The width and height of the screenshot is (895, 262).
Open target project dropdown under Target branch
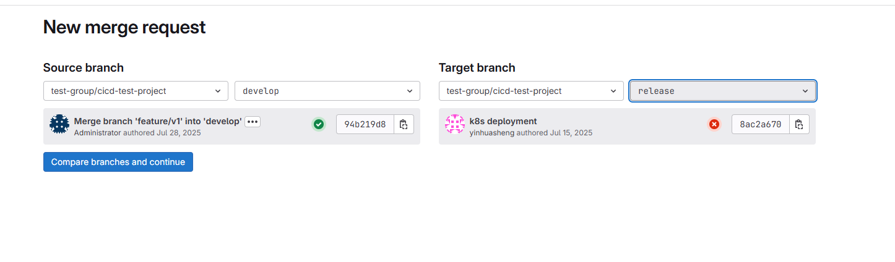pyautogui.click(x=531, y=91)
